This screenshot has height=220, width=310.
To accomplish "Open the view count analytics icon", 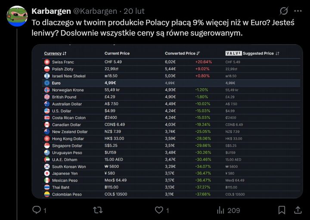I will pos(220,210).
